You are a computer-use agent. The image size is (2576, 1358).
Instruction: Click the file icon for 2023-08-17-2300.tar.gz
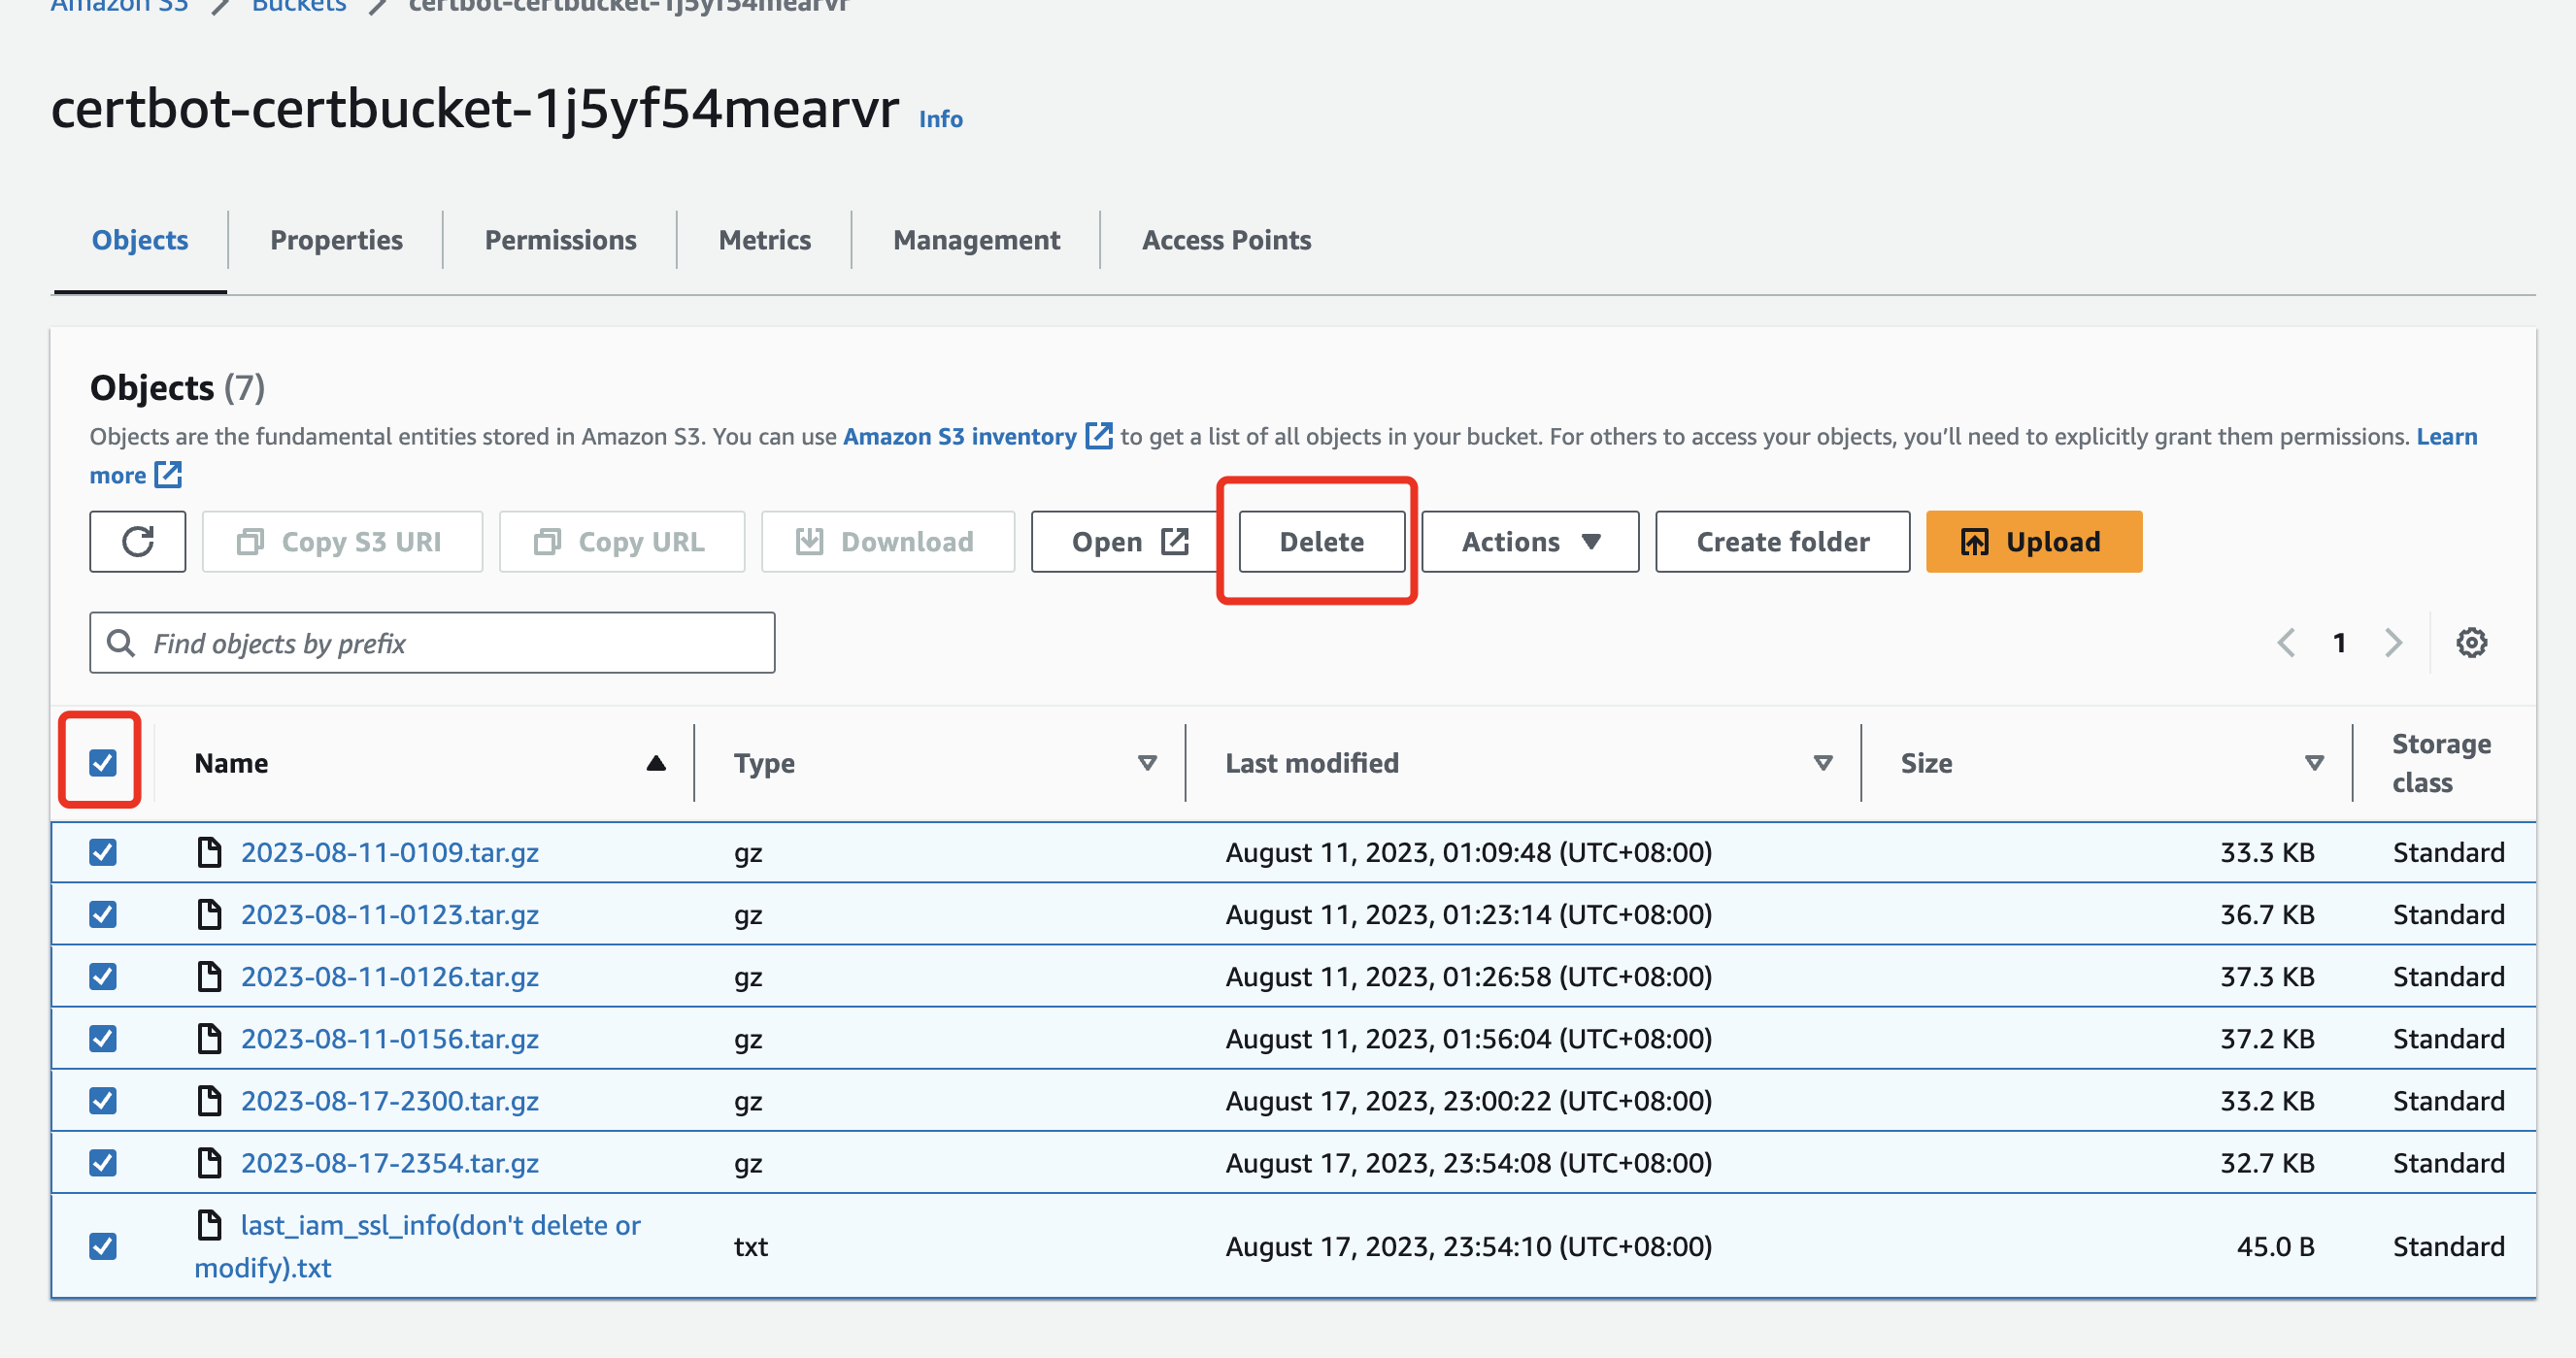209,1100
